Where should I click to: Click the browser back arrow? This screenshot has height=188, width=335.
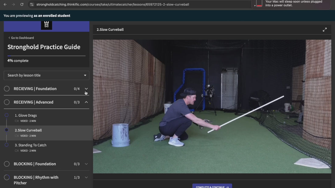[5, 5]
